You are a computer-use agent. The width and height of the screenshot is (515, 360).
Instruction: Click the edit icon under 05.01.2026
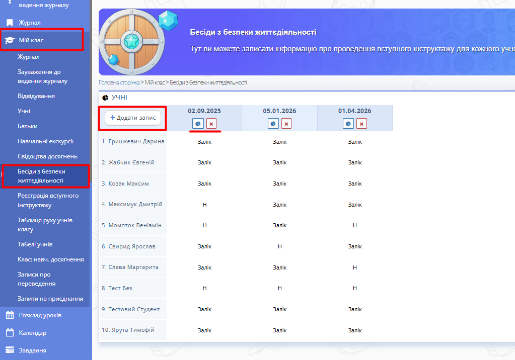click(x=273, y=124)
